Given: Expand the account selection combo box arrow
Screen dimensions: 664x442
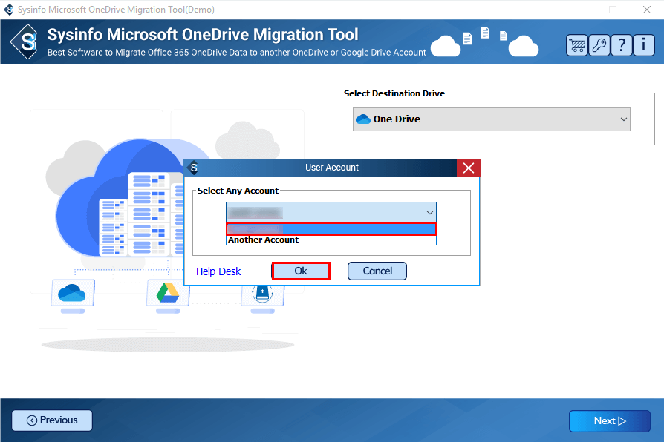Looking at the screenshot, I should click(x=429, y=212).
